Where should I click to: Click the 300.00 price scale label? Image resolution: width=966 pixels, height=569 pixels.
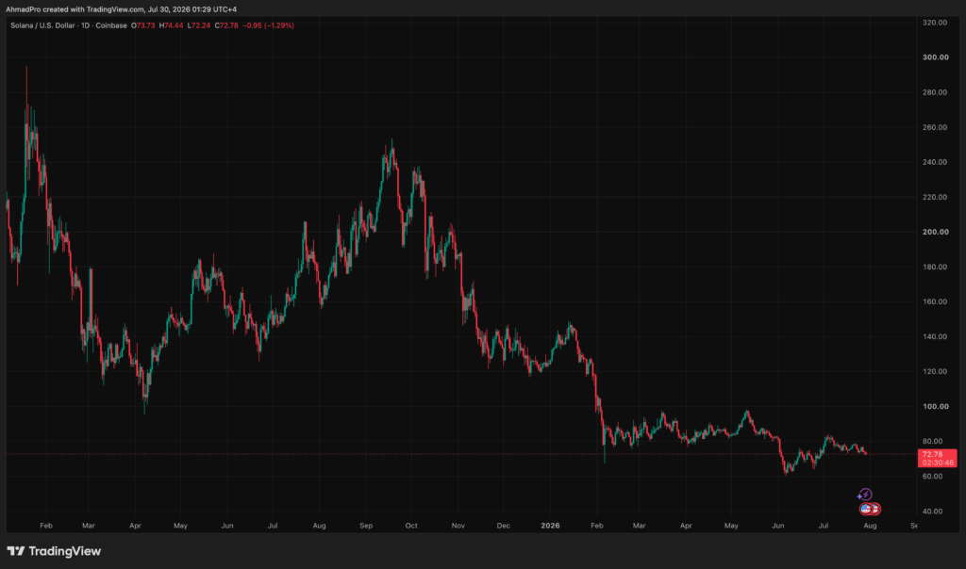click(x=935, y=57)
